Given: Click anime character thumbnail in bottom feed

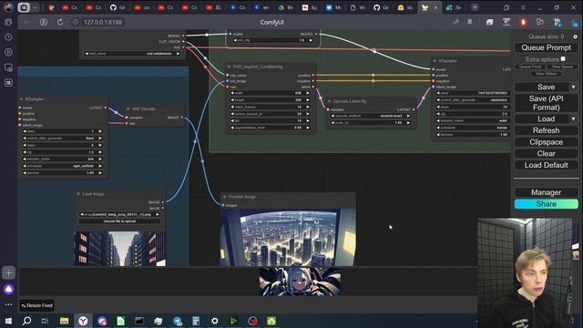Looking at the screenshot, I should [300, 282].
